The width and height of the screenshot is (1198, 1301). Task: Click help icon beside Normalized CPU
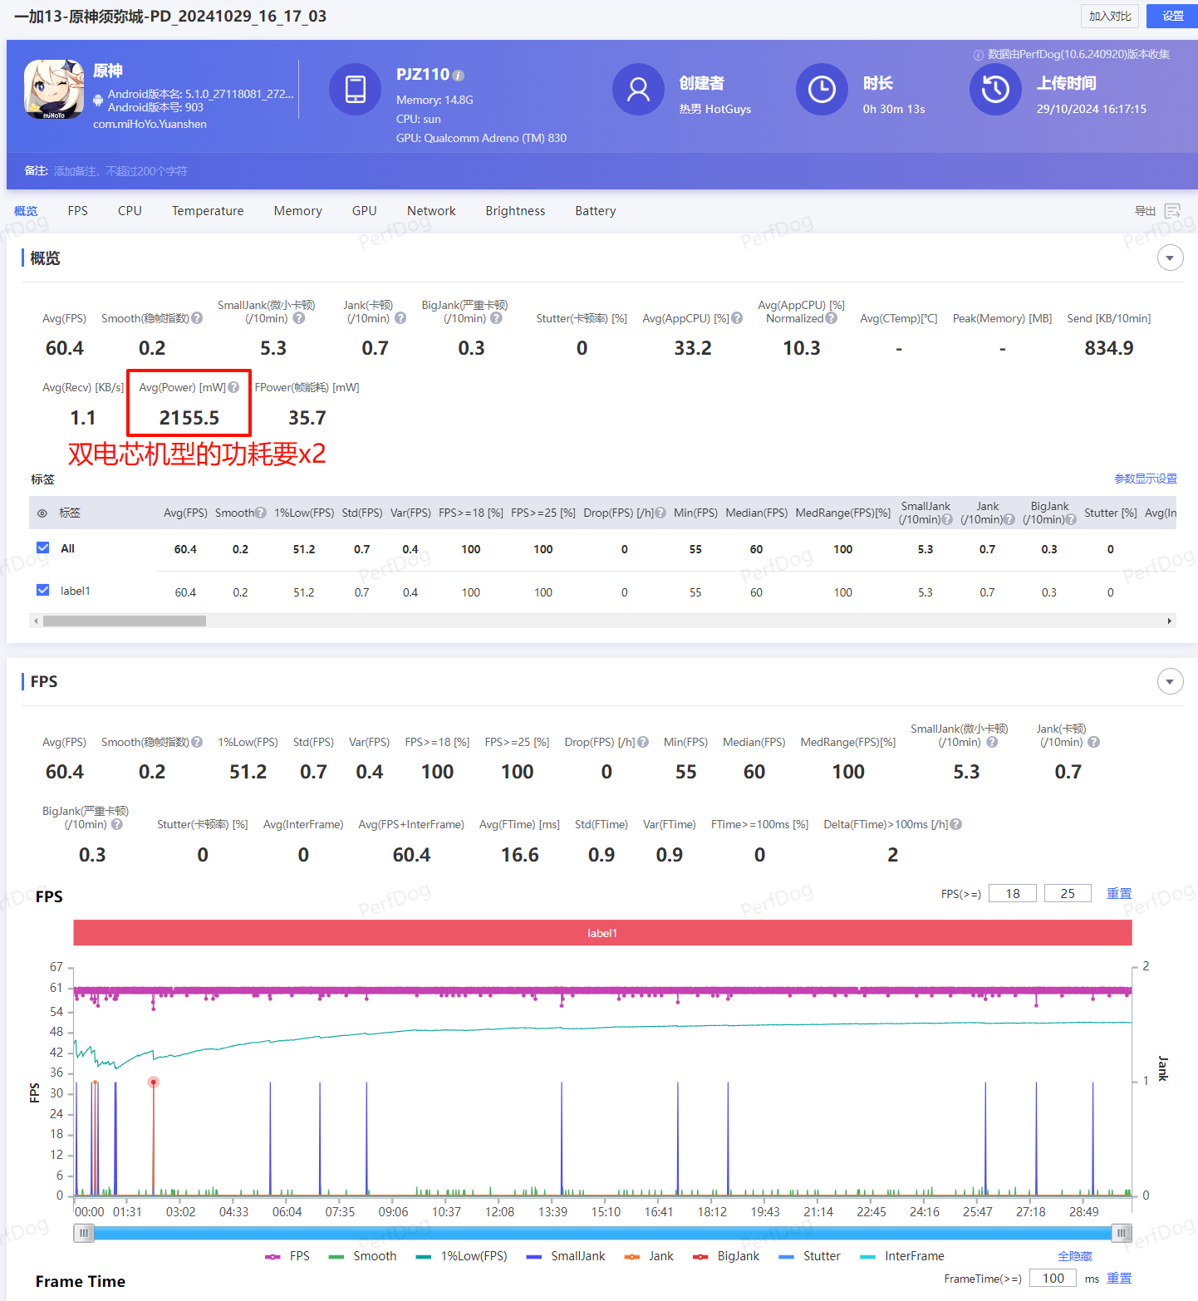[832, 318]
